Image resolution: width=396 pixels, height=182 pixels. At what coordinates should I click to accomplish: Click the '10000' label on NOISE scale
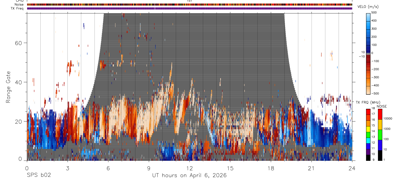(388, 118)
